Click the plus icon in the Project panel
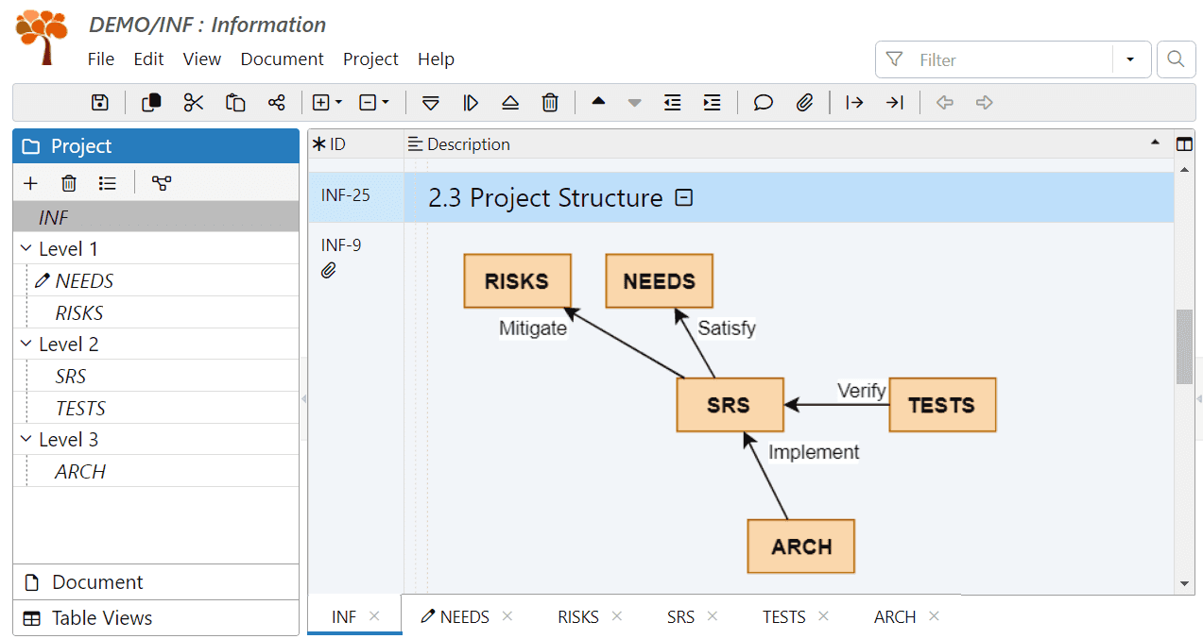1203x639 pixels. (x=30, y=183)
